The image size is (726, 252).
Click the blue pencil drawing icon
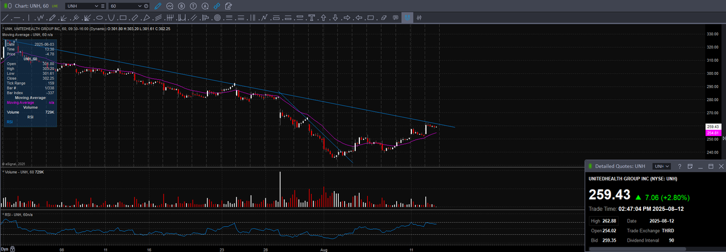[158, 6]
